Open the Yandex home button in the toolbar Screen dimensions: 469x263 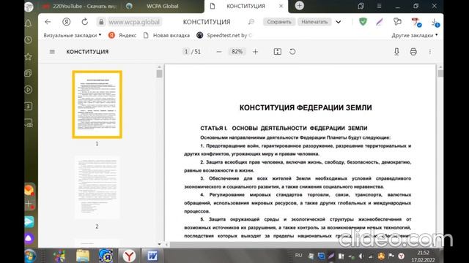pyautogui.click(x=67, y=22)
